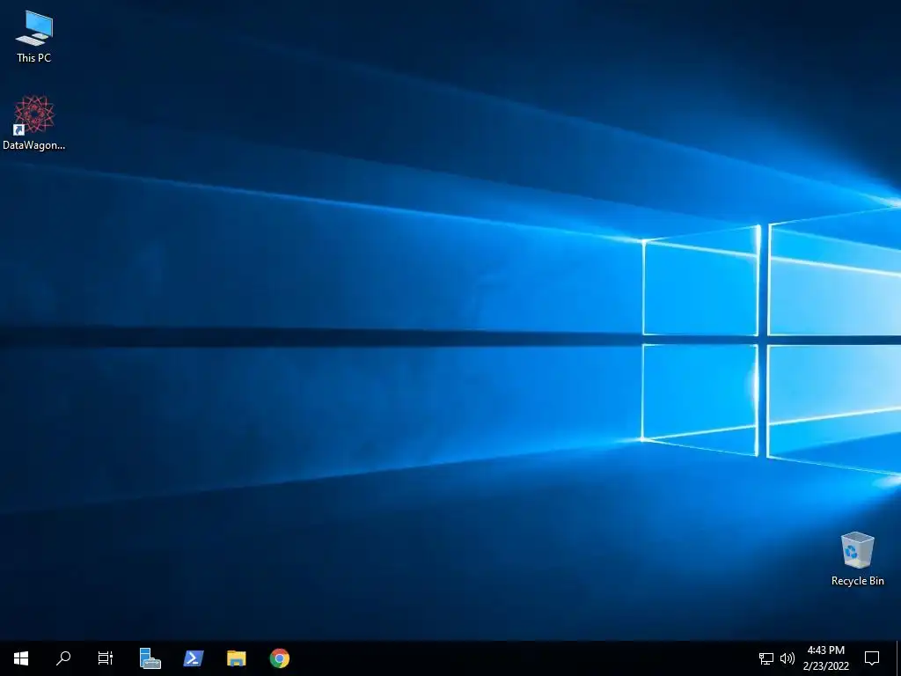
Task: Open the volume speaker tray icon
Action: click(787, 658)
